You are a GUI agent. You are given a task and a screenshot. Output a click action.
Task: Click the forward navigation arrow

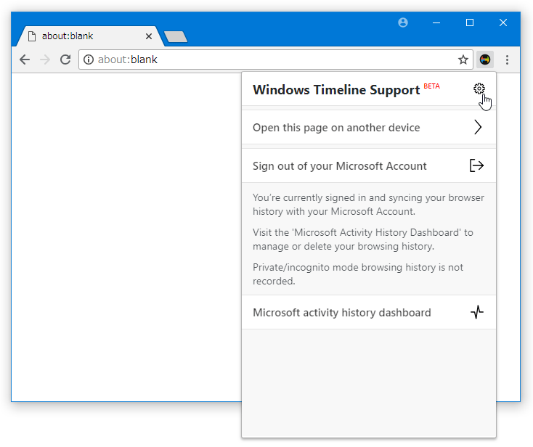click(x=45, y=60)
